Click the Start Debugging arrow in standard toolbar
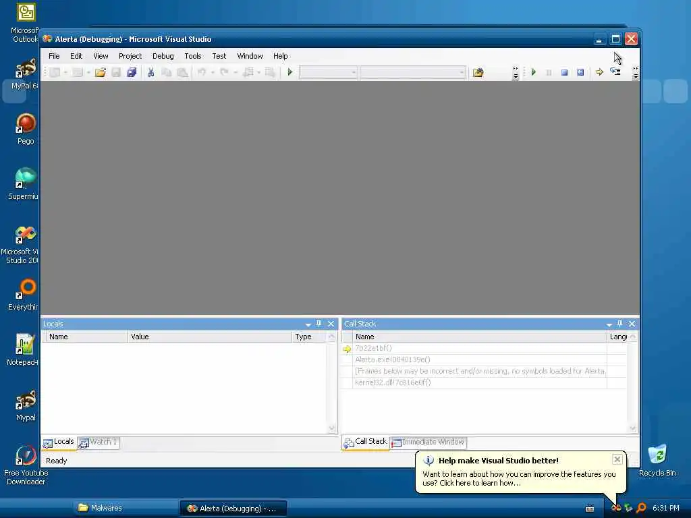Image resolution: width=691 pixels, height=518 pixels. tap(290, 72)
